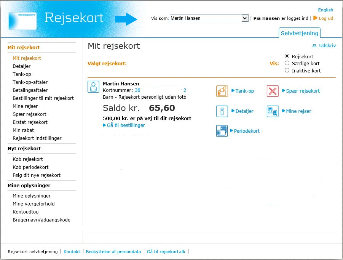Click the Periodekort card icon
343x260 pixels.
point(222,131)
